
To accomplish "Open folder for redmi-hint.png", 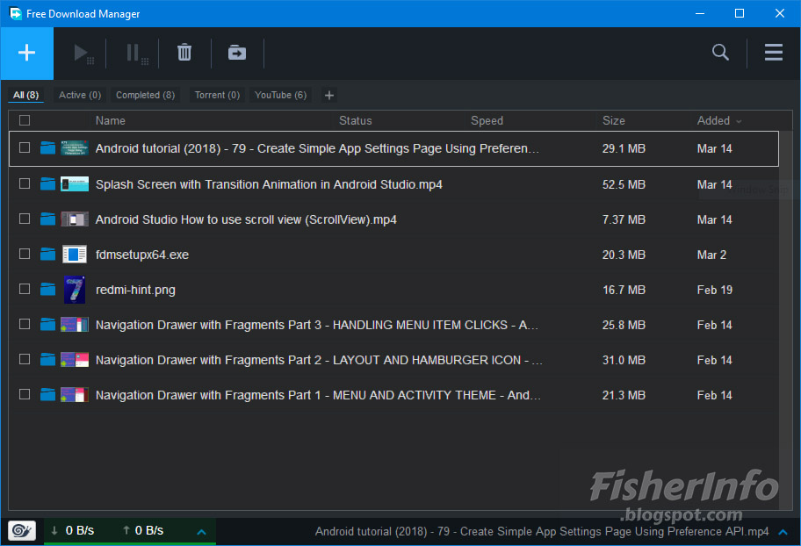I will 47,289.
